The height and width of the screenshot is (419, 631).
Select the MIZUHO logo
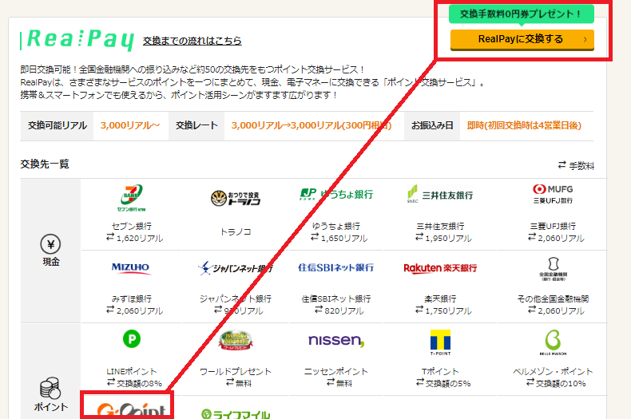point(130,268)
